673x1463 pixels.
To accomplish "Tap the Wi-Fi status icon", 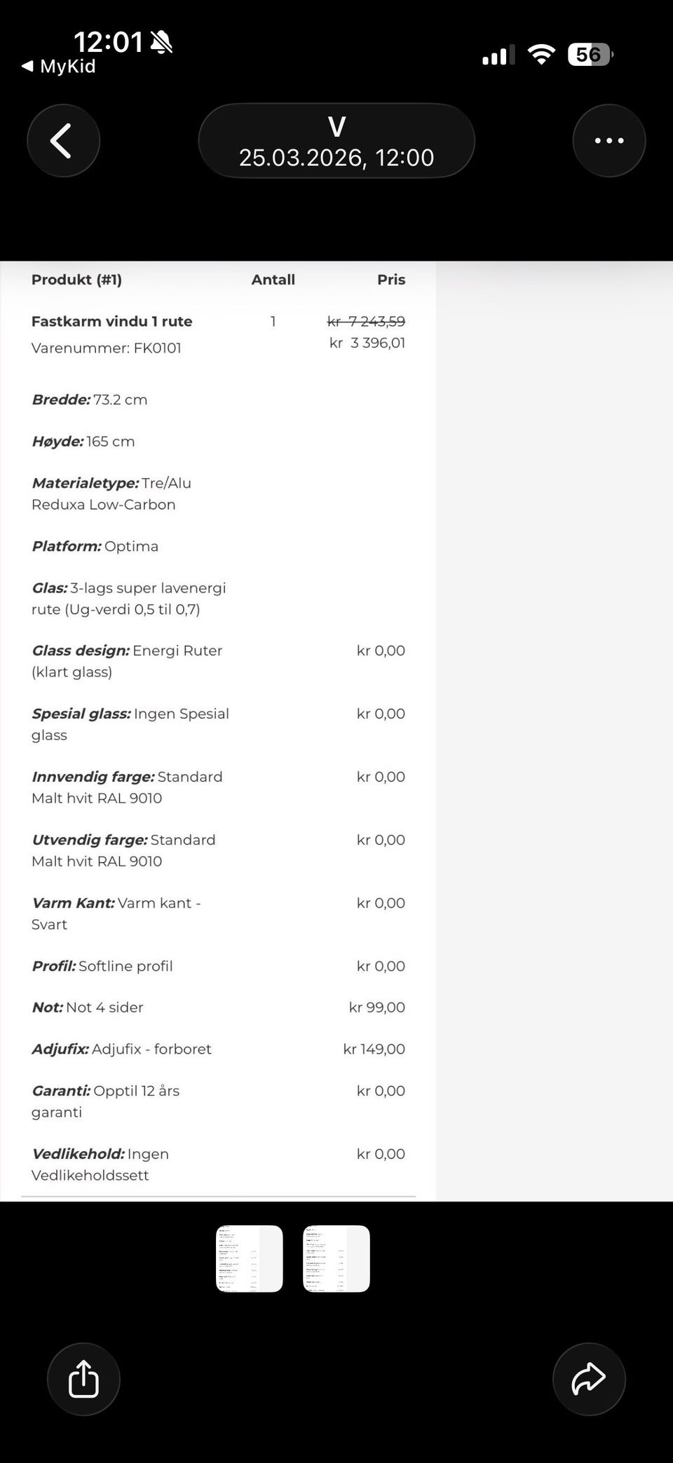I will click(541, 55).
